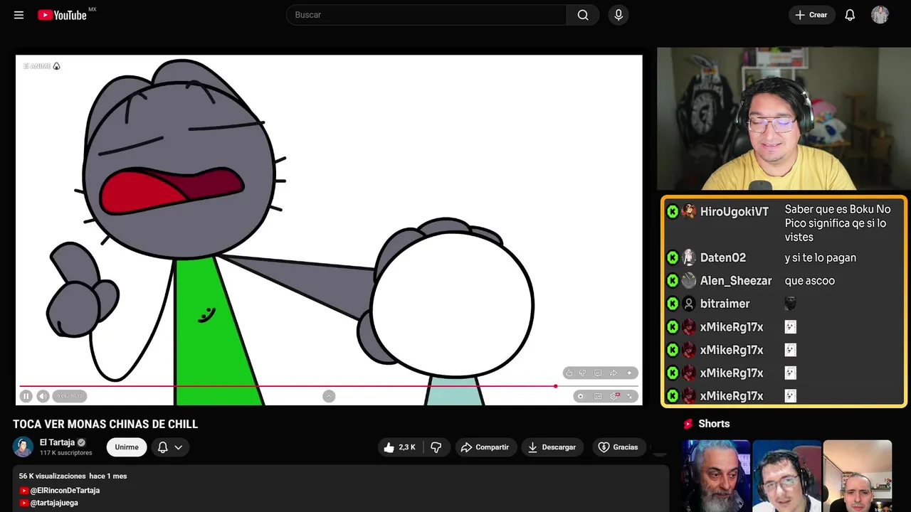Viewport: 911px width, 512px height.
Task: Open comments from the player overlay icon
Action: pyautogui.click(x=598, y=373)
